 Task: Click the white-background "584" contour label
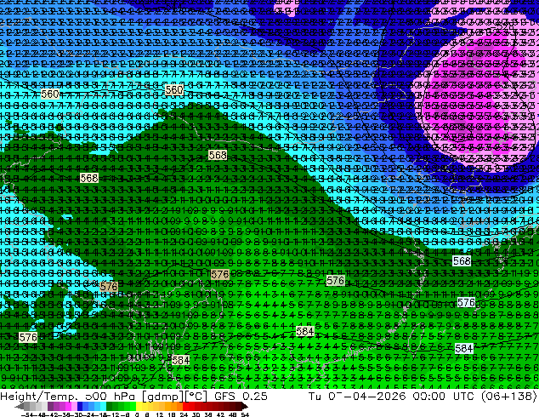coord(463,349)
